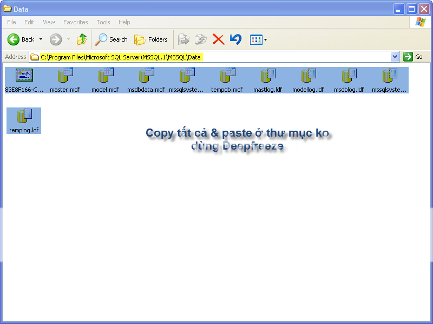Click the Move To toolbar icon

click(183, 39)
